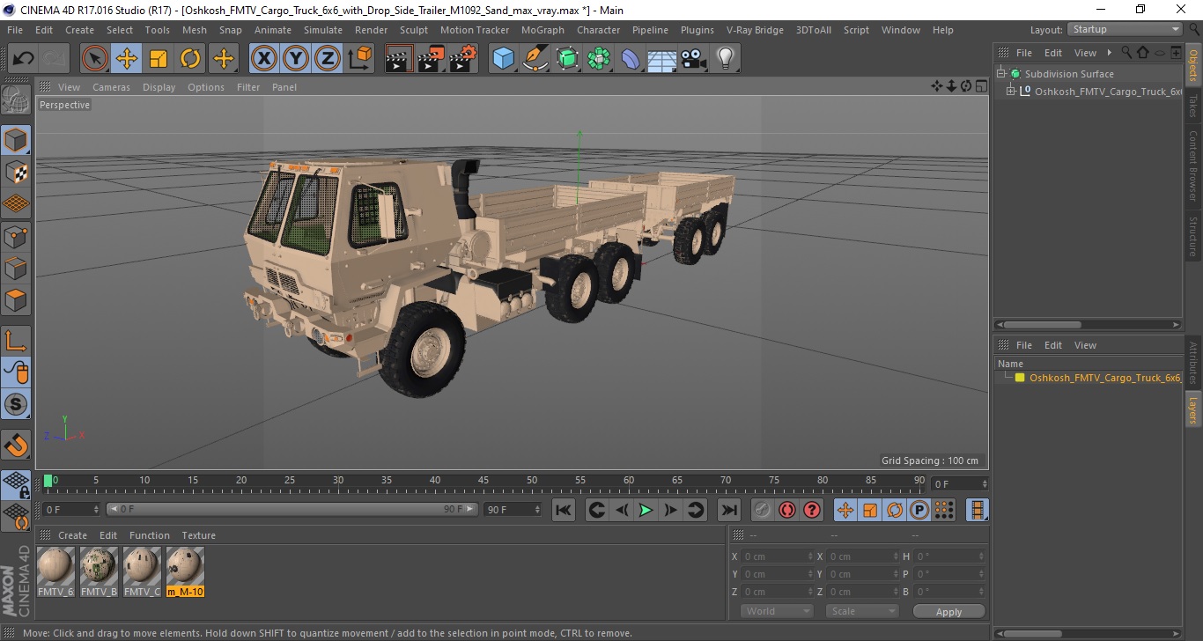Screen dimensions: 1203x641
Task: Add a Cube primitive object
Action: (503, 59)
